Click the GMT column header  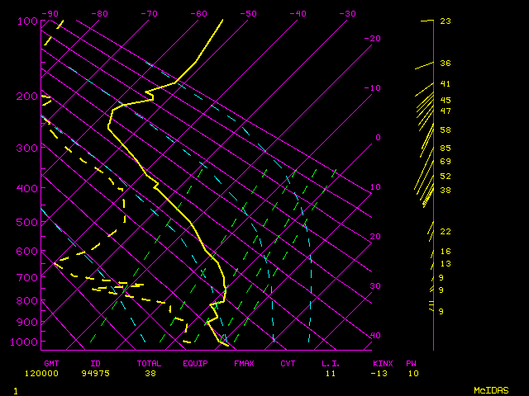(x=50, y=363)
